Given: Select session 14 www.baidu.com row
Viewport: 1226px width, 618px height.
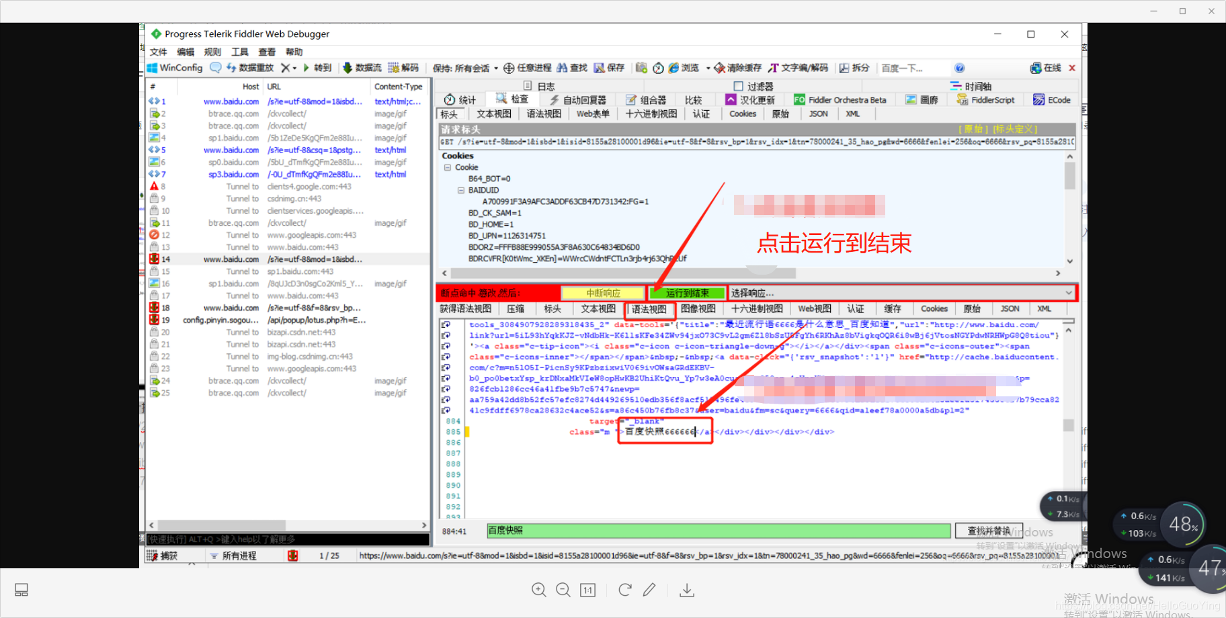Looking at the screenshot, I should click(x=288, y=259).
